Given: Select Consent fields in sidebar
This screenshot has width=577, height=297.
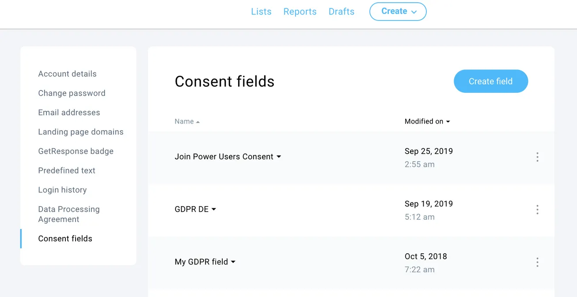Looking at the screenshot, I should [65, 239].
